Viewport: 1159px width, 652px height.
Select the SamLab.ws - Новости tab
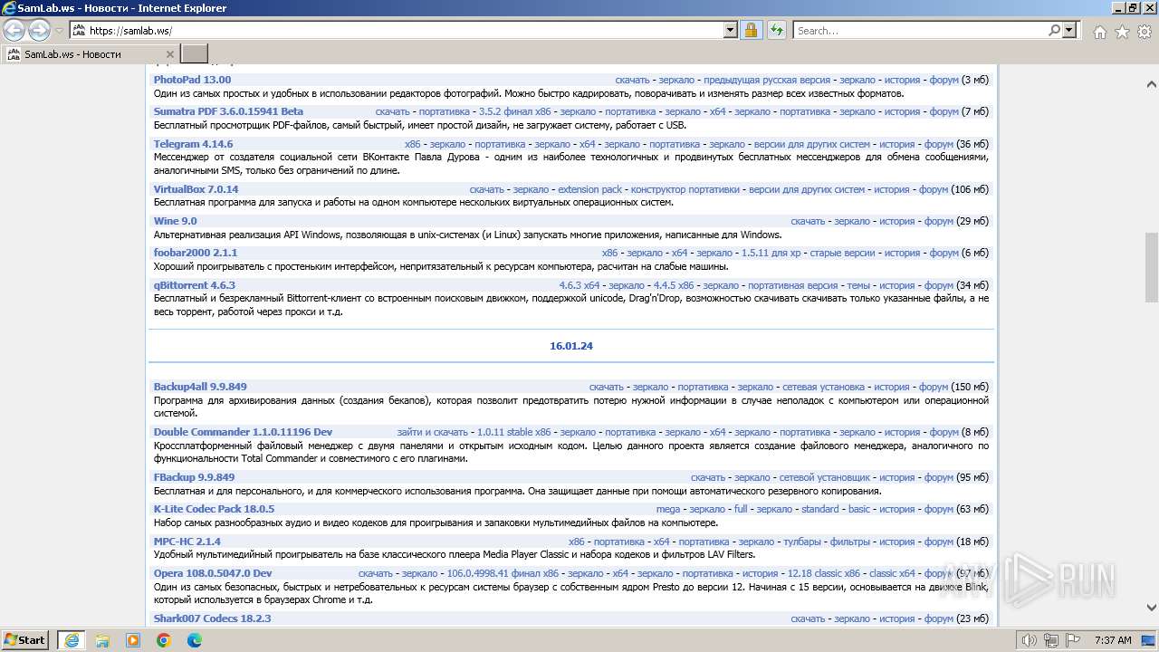tap(90, 53)
